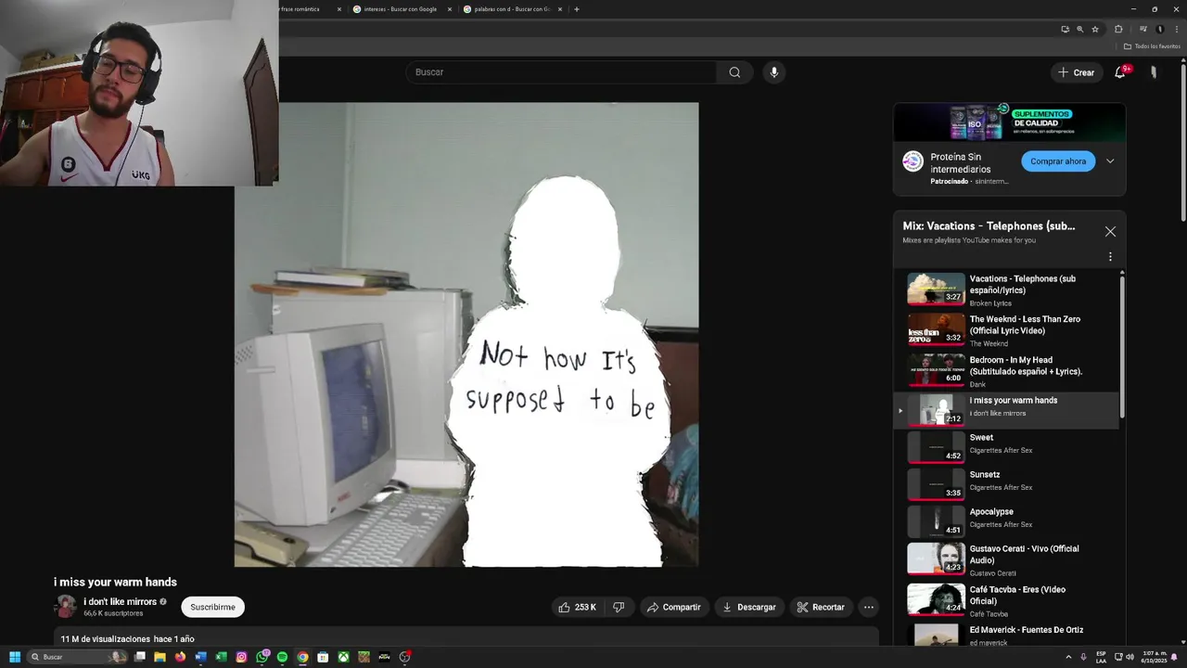Open more actions three-dot menu under video
Image resolution: width=1187 pixels, height=668 pixels.
[x=869, y=607]
